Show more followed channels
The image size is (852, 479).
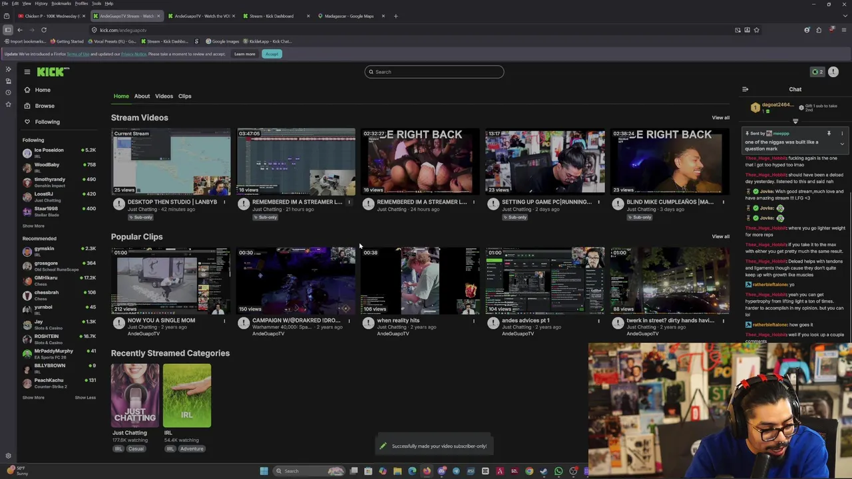[x=33, y=226]
